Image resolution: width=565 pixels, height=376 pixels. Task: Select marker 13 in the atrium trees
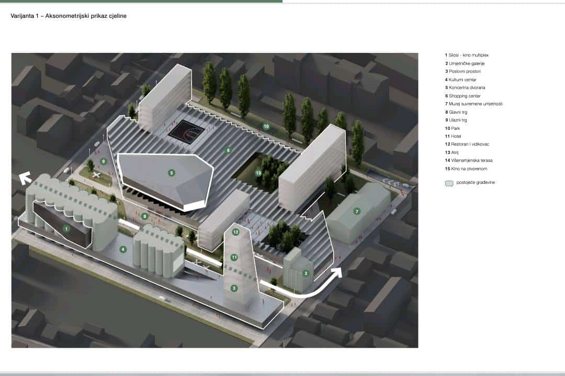click(x=258, y=173)
